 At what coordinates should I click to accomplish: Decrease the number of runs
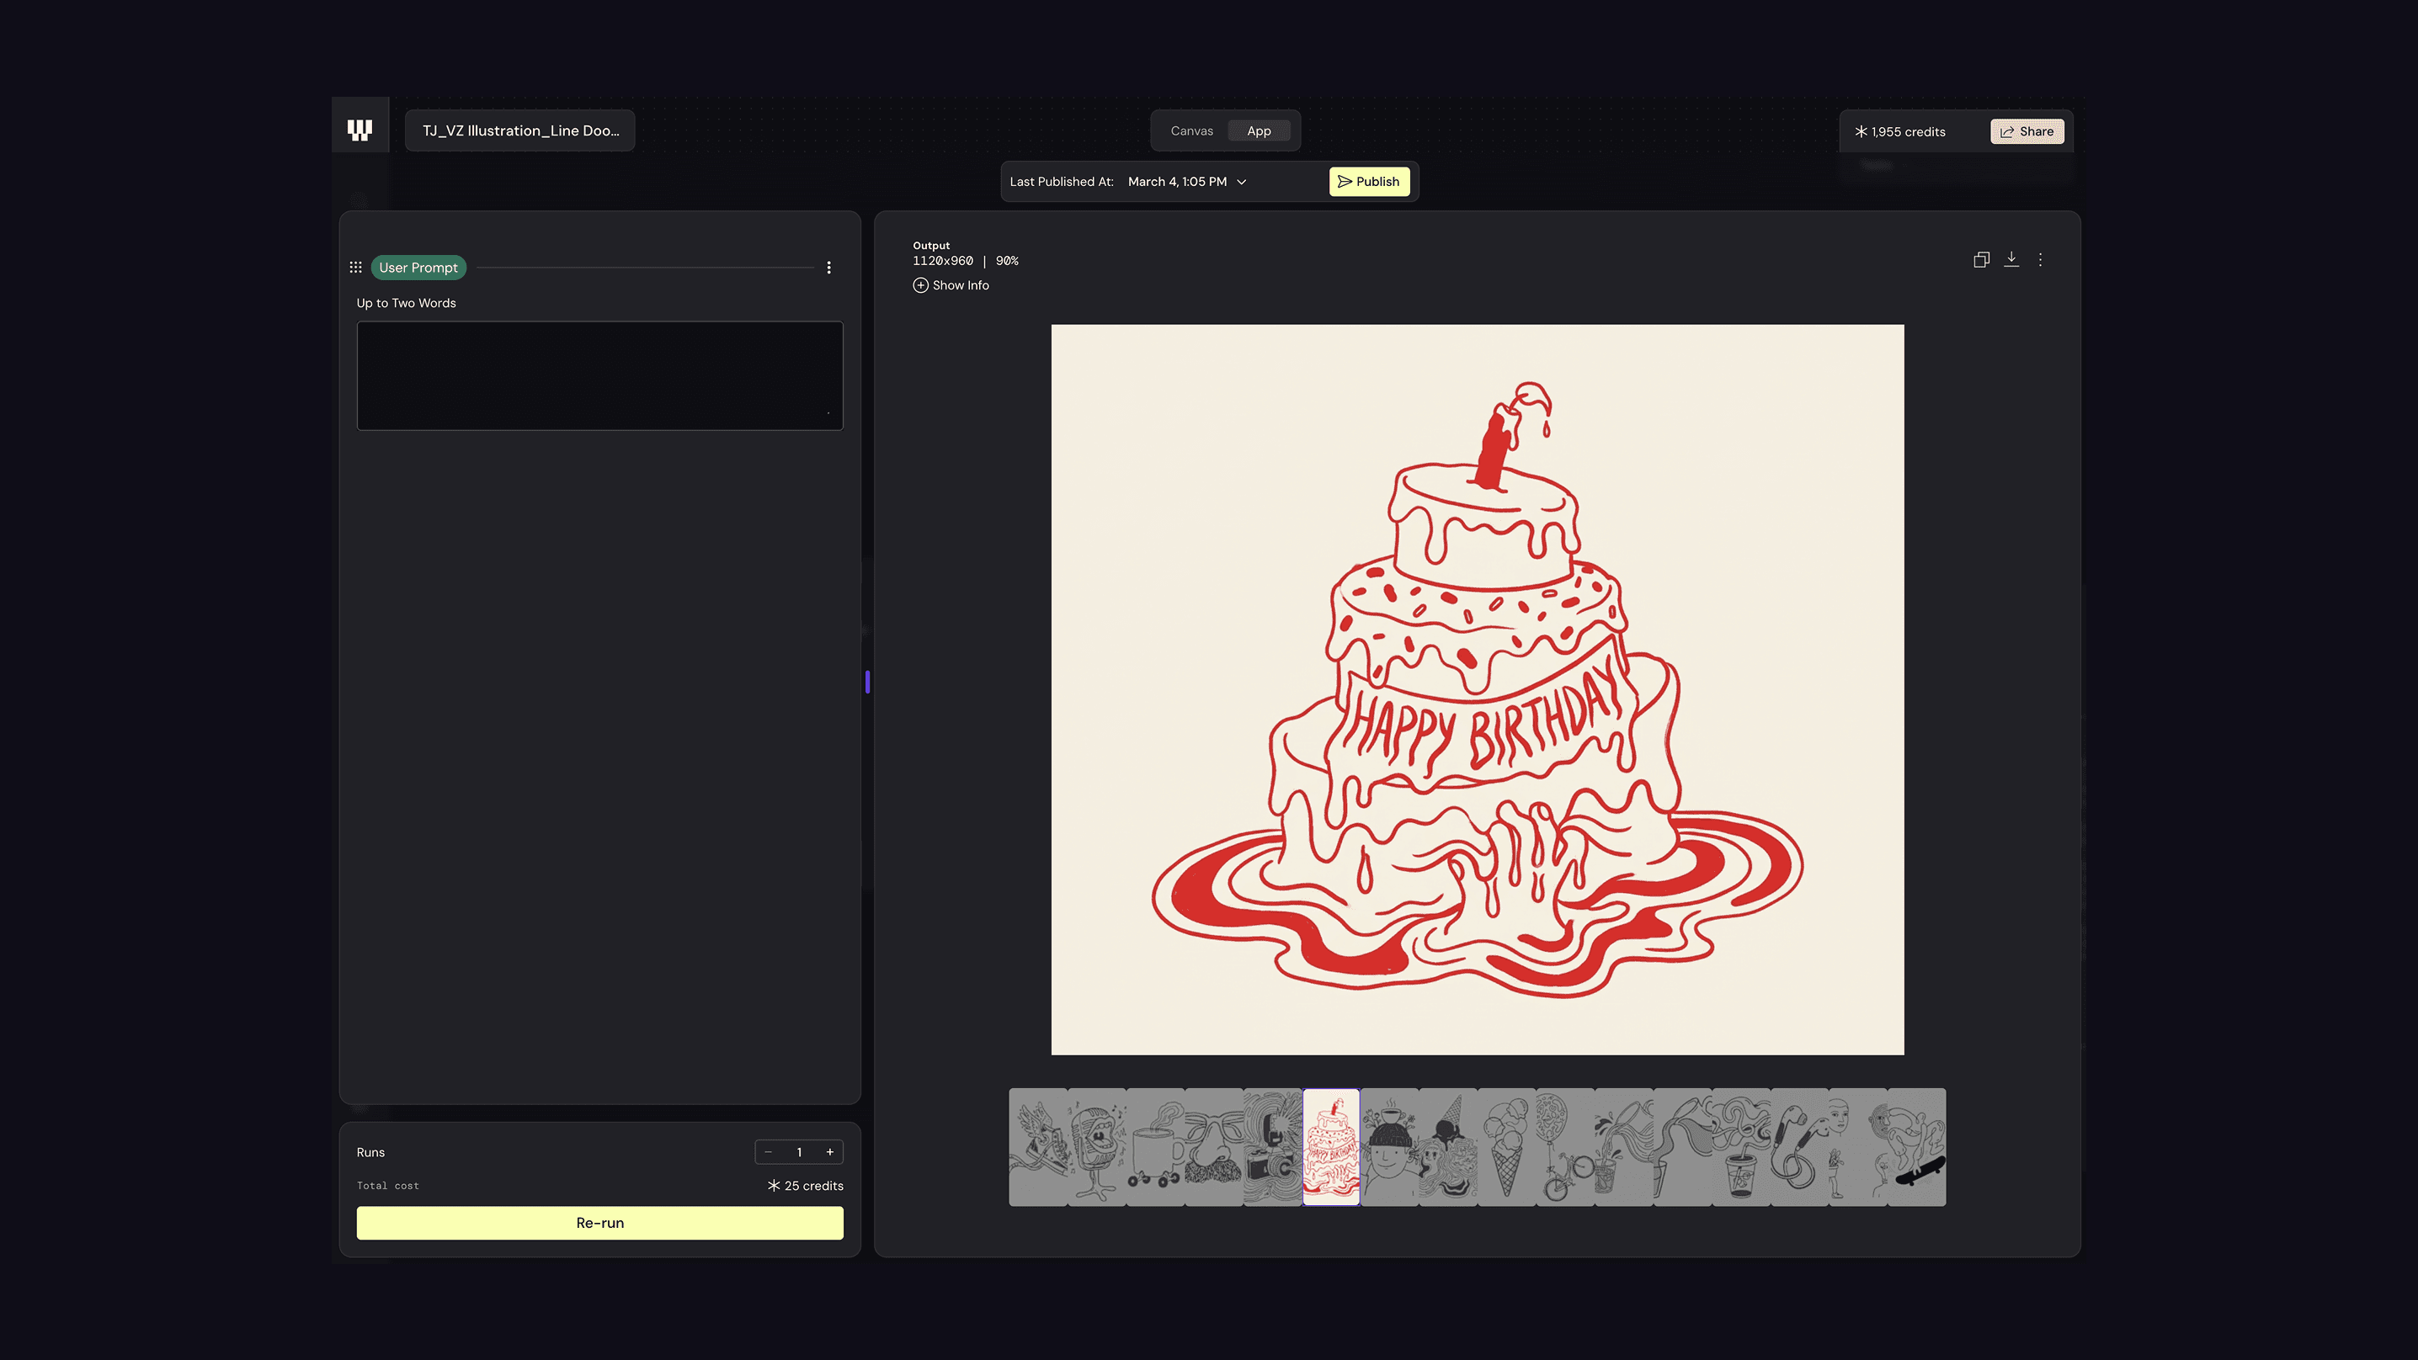coord(769,1151)
